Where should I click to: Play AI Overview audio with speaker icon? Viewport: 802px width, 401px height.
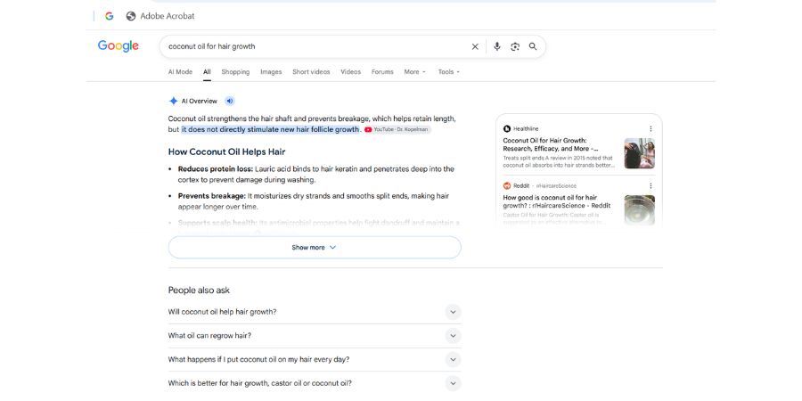(x=230, y=101)
